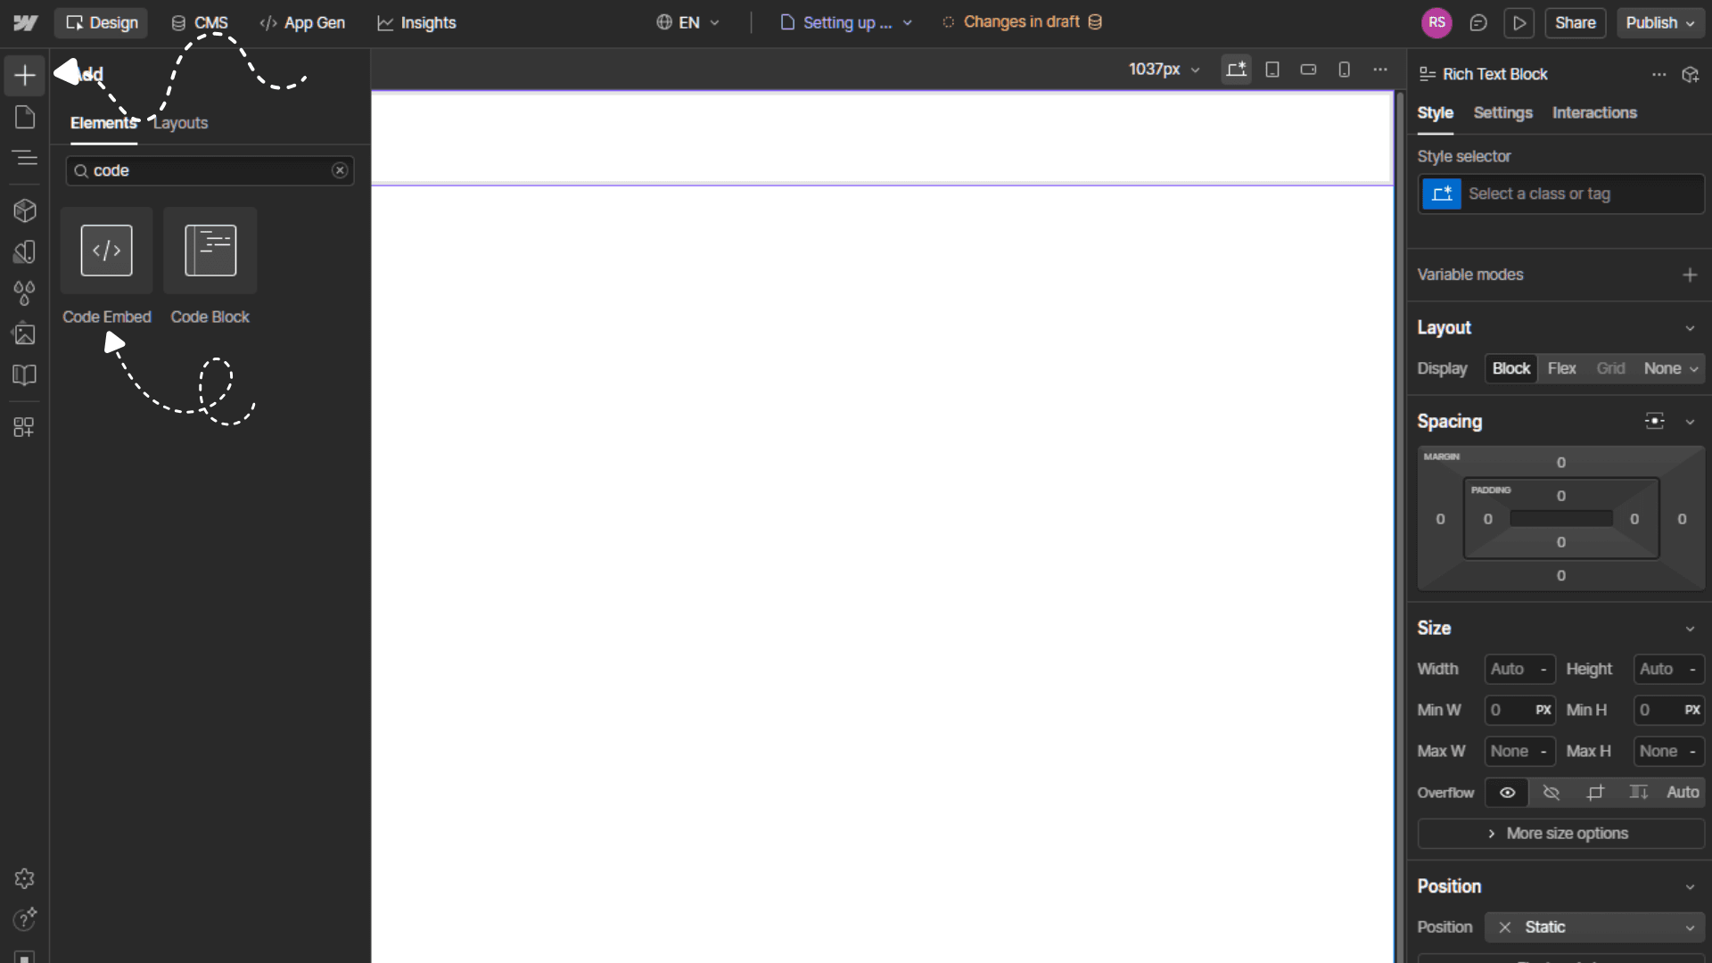1712x963 pixels.
Task: Open the Pages panel
Action: [x=24, y=117]
